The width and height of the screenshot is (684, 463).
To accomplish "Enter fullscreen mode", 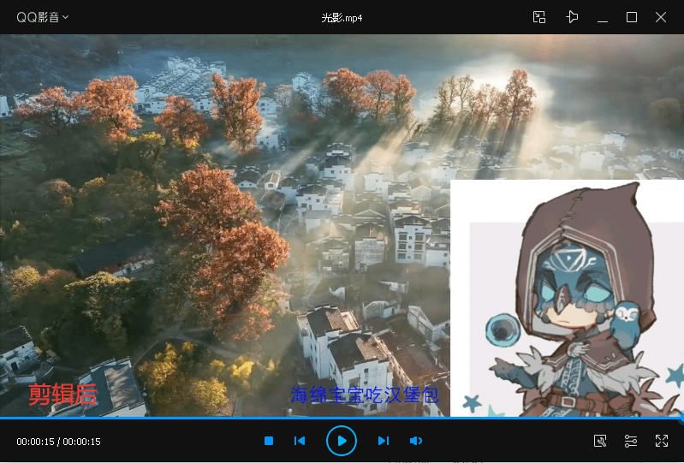I will [x=662, y=442].
